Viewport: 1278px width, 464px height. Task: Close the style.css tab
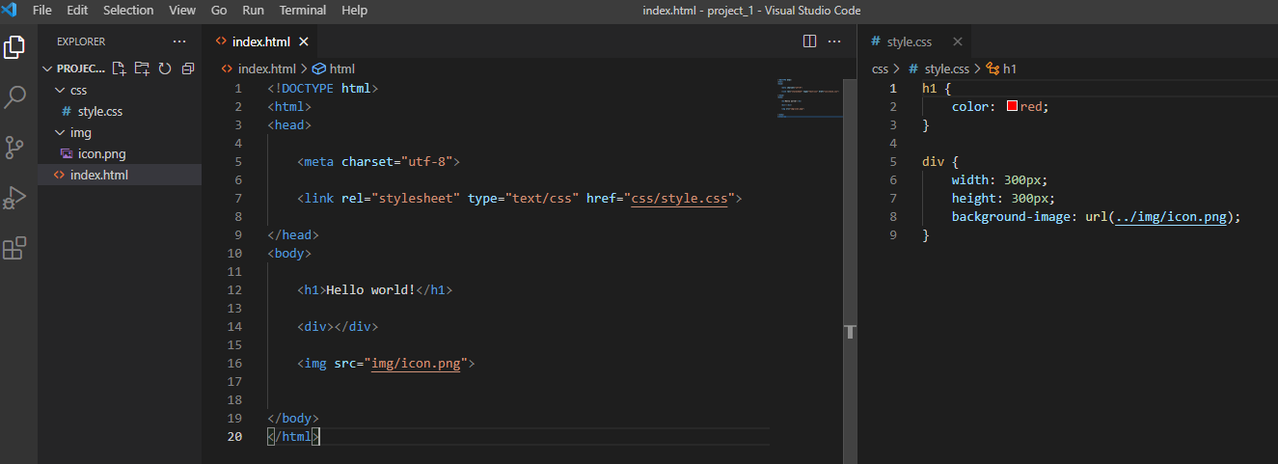click(x=957, y=41)
